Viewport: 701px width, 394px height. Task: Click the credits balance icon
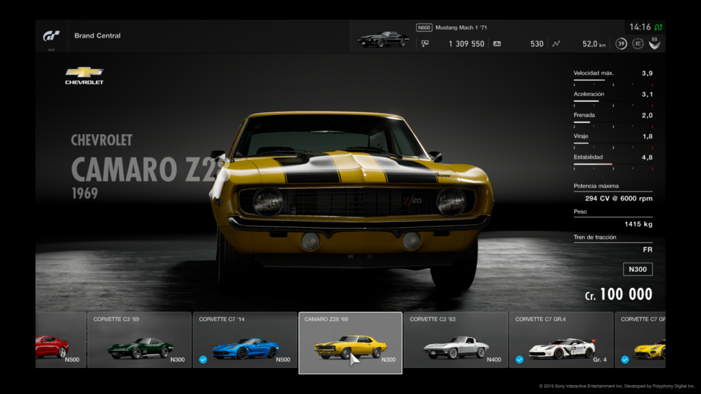425,44
